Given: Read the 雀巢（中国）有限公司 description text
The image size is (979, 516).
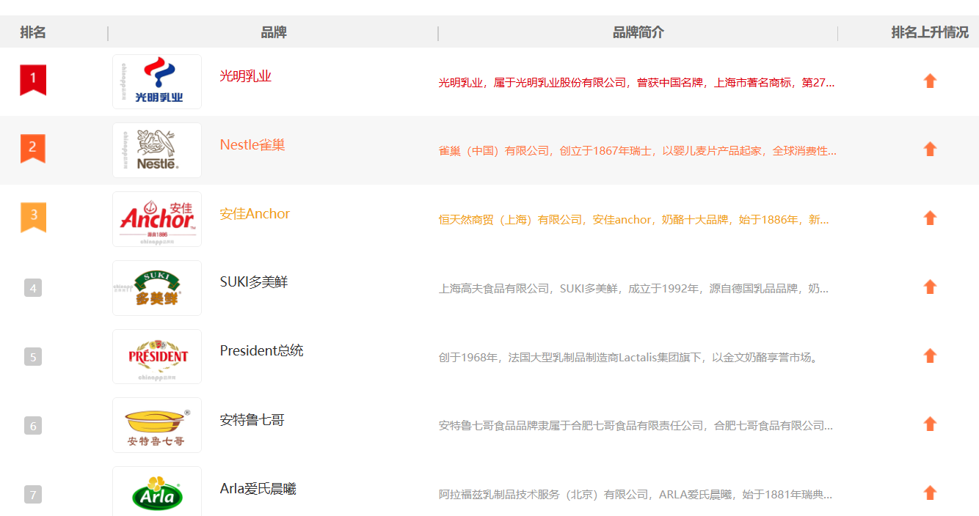Looking at the screenshot, I should 638,151.
